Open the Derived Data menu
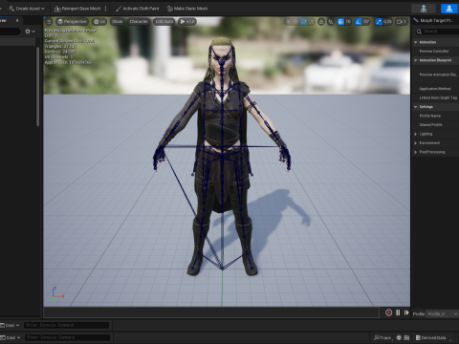 (x=433, y=337)
